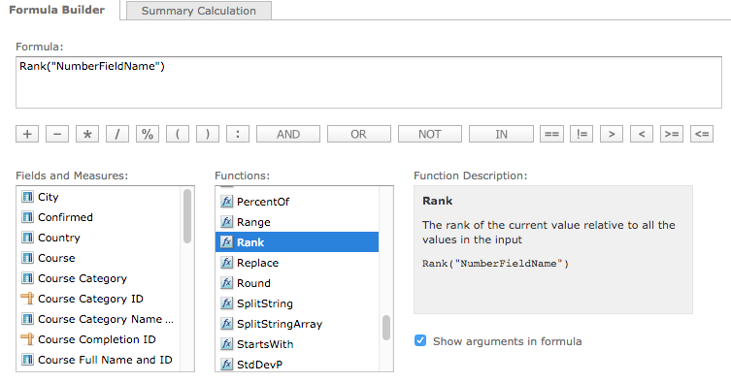Viewport: 731px width, 382px height.
Task: Click inside the Formula text box
Action: point(369,83)
